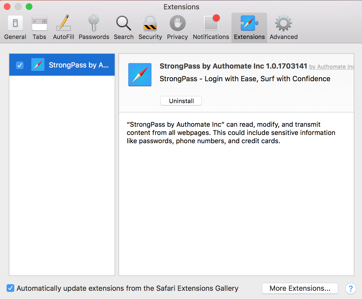
Task: Disable the StrongPass extension checkbox
Action: click(x=20, y=65)
